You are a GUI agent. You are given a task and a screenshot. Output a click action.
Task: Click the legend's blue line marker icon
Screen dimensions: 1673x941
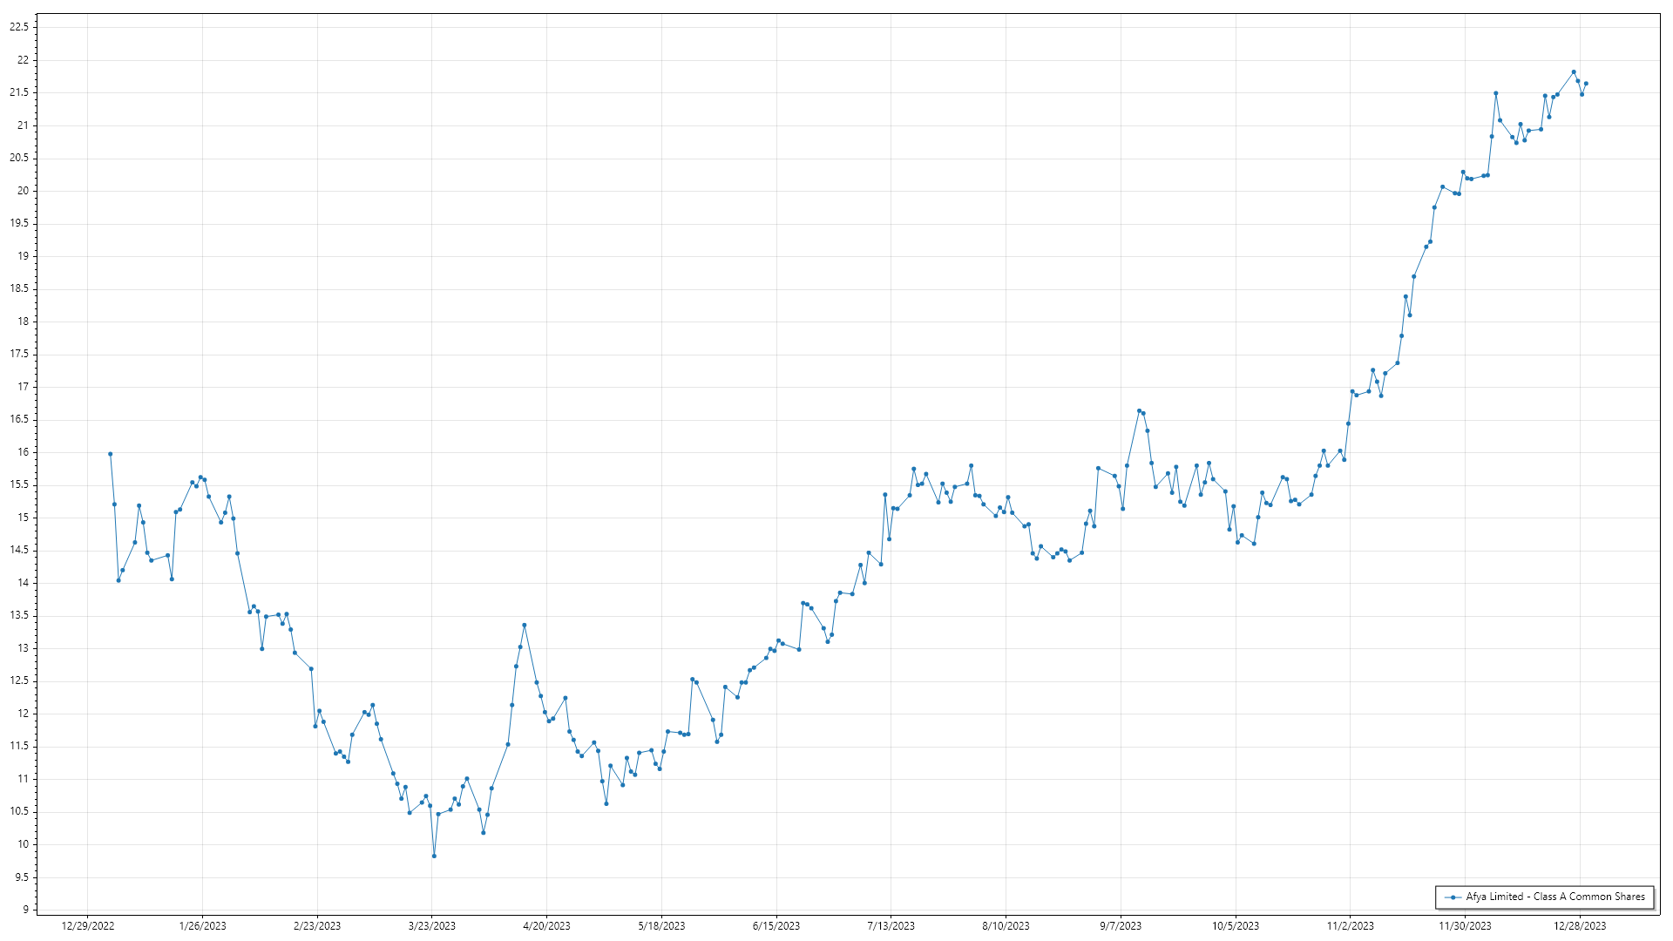click(1453, 897)
